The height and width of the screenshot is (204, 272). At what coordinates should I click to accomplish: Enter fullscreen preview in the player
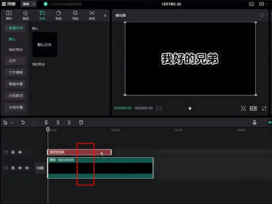click(264, 108)
